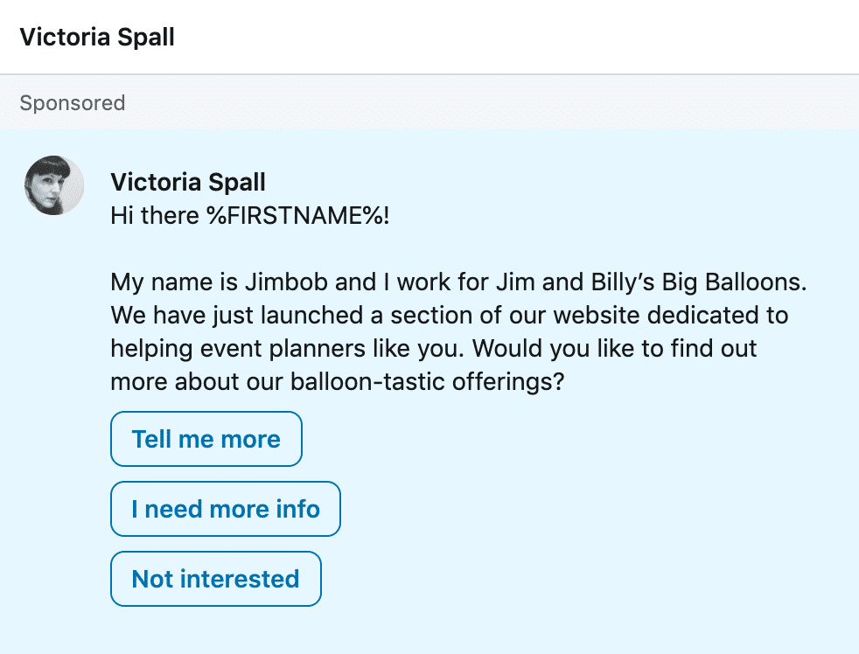Choose the "I need more info" reply
The width and height of the screenshot is (859, 654).
coord(225,509)
